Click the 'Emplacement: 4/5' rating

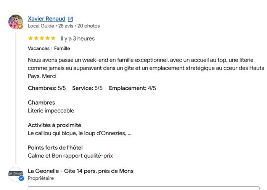pyautogui.click(x=132, y=88)
